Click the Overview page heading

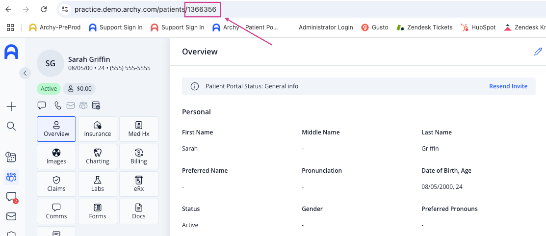coord(200,52)
